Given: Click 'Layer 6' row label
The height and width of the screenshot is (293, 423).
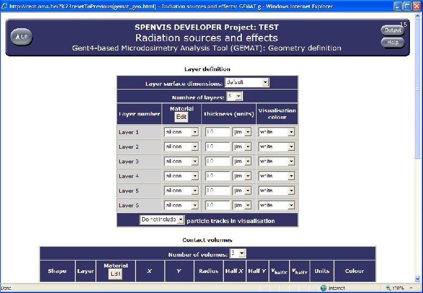Looking at the screenshot, I should tap(129, 205).
